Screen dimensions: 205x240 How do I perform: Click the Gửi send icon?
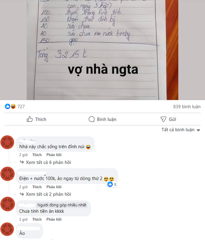163,119
